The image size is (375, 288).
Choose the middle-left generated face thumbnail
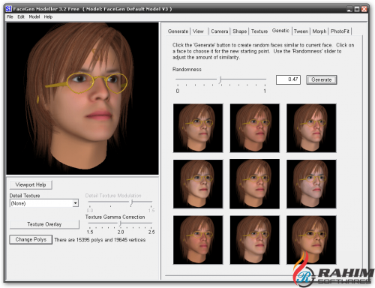[198, 184]
